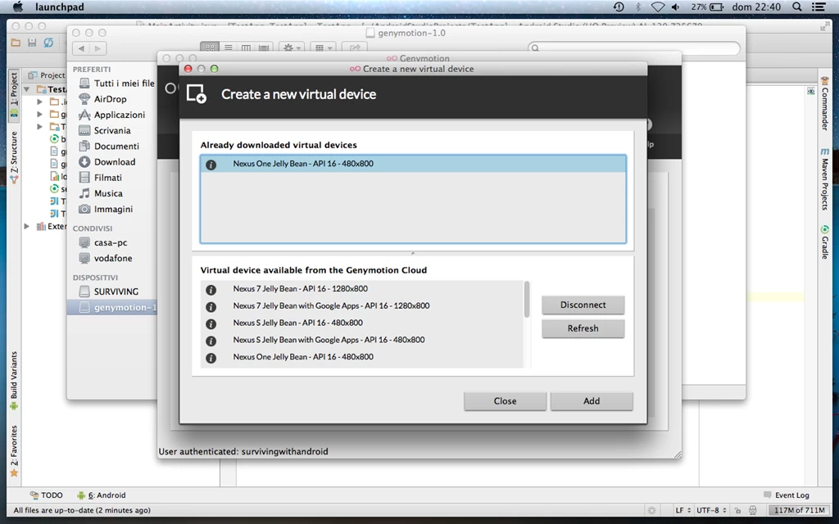The width and height of the screenshot is (839, 524).
Task: Click the LF line separator selector
Action: (x=683, y=510)
